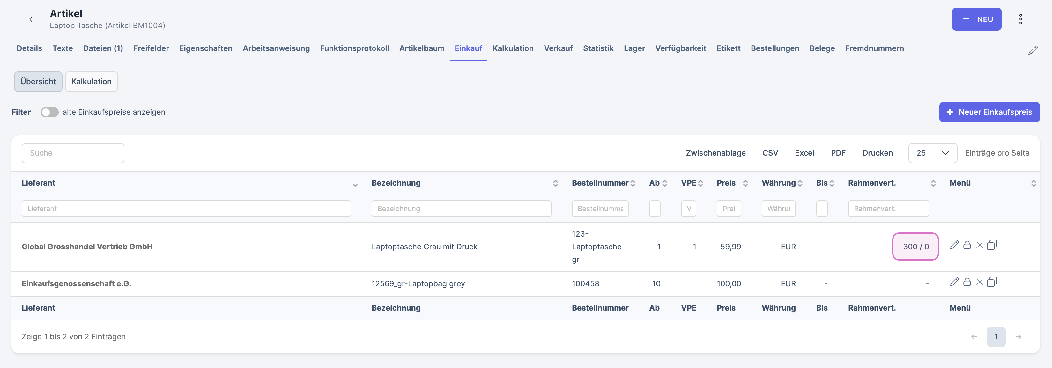Duplicate the Einkaufsgenossenschaft price entry
Screen dimensions: 1052x368
pos(992,282)
